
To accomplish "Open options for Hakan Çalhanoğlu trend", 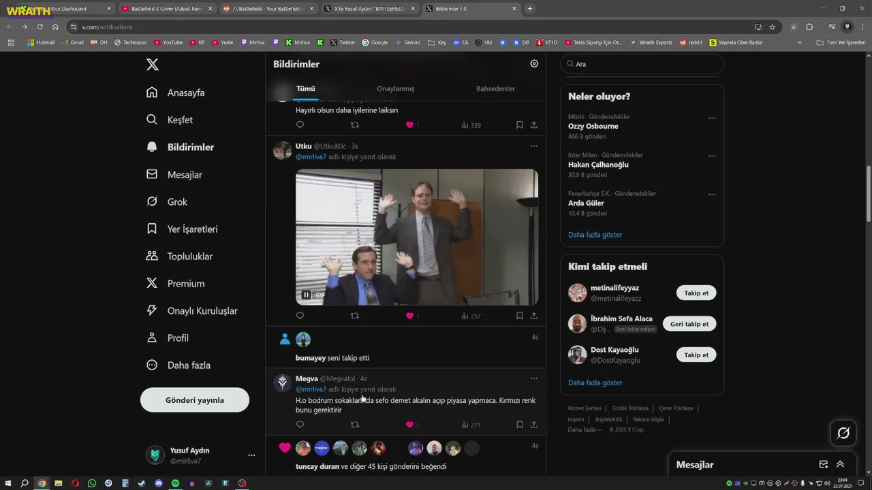I will pyautogui.click(x=712, y=156).
